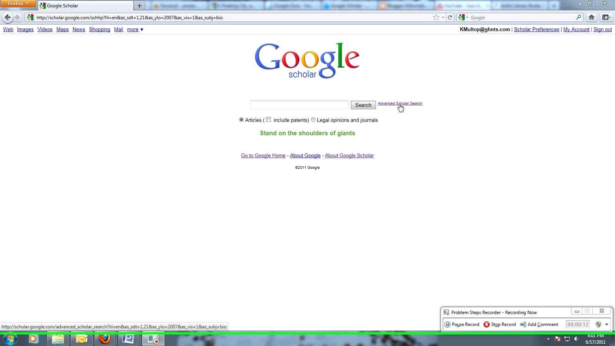Open a new tab with the plus button
The image size is (615, 346).
click(x=139, y=5)
